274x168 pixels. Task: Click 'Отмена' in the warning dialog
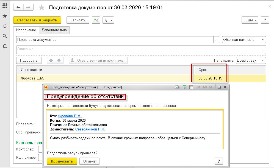(89, 161)
